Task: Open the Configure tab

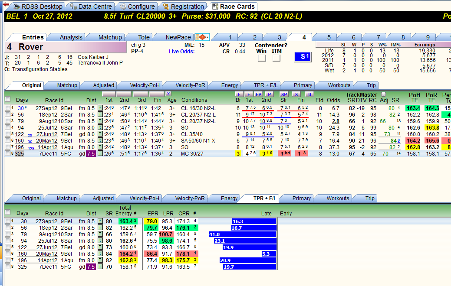Action: click(x=138, y=6)
